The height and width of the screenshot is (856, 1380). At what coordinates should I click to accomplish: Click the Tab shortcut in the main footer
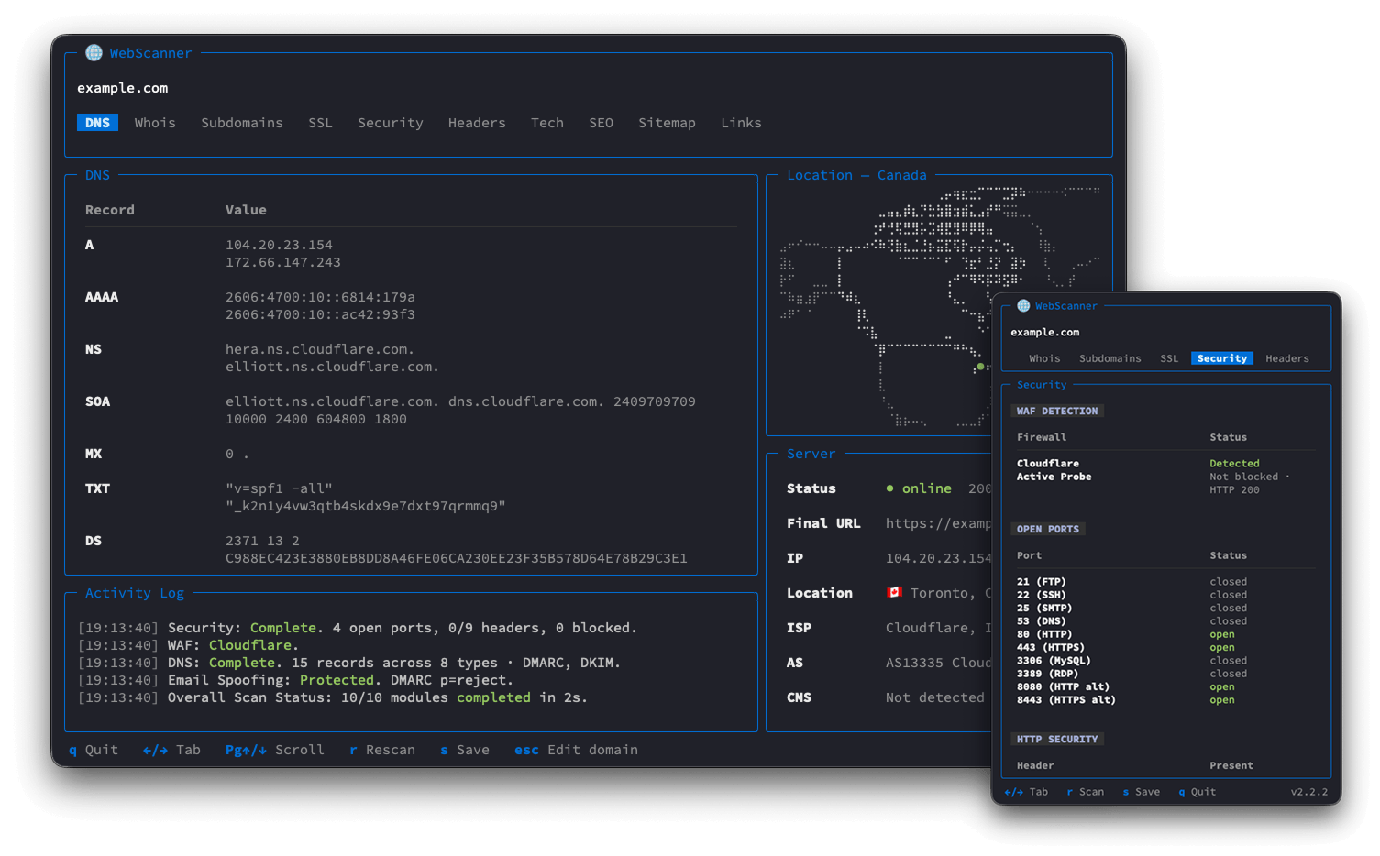pos(171,750)
